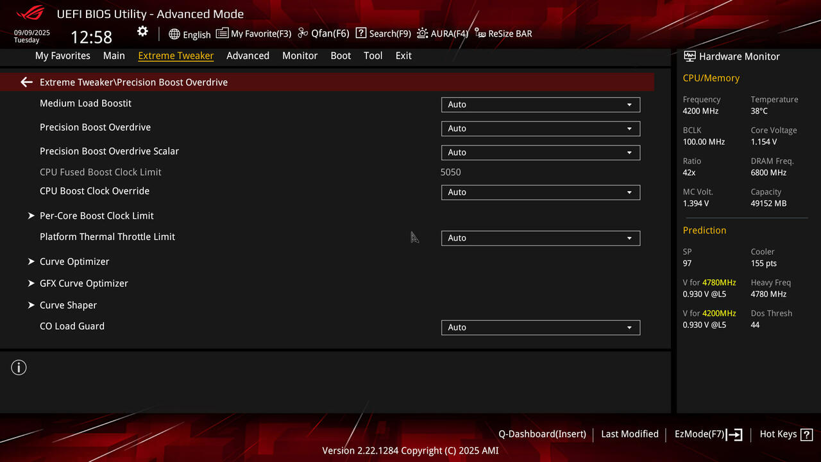The height and width of the screenshot is (462, 821).
Task: Open the Medium Load Boostit dropdown
Action: click(x=541, y=105)
